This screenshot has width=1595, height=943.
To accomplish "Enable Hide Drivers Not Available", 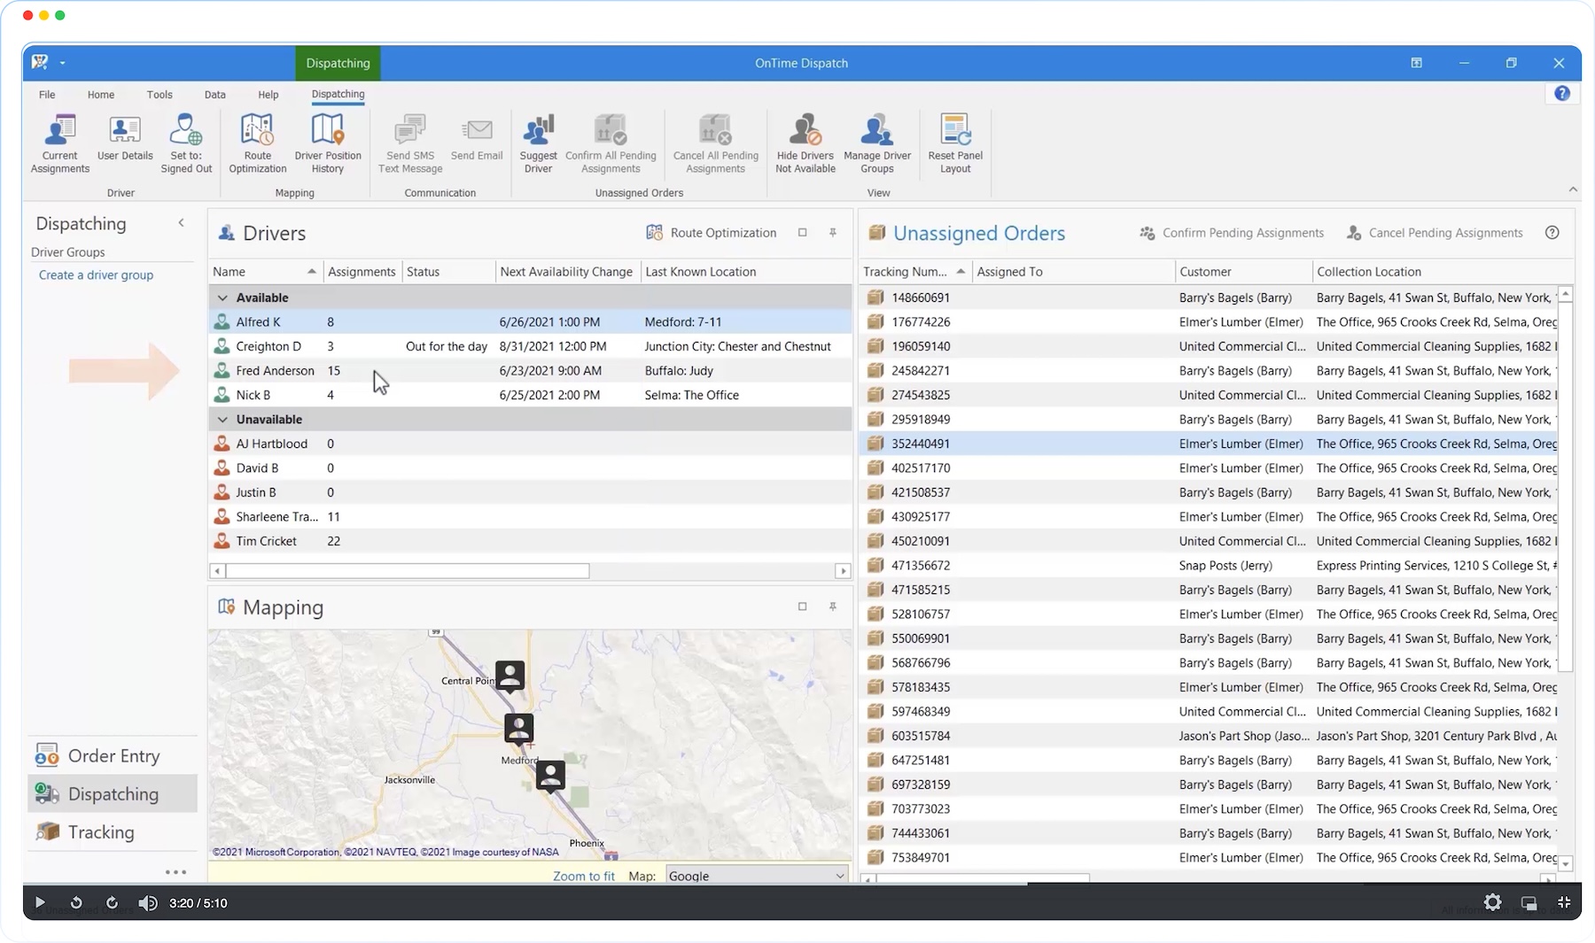I will tap(804, 142).
